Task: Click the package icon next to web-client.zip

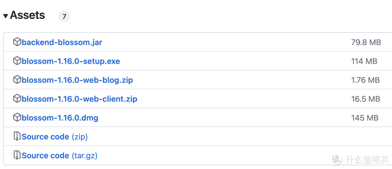Action: pos(17,99)
